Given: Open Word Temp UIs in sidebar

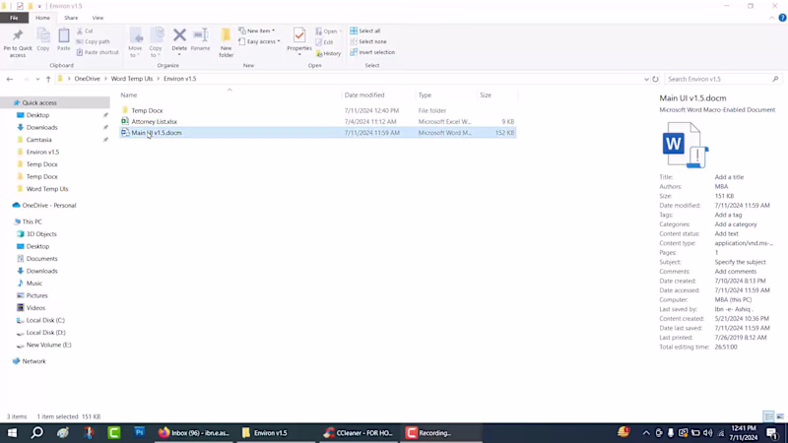Looking at the screenshot, I should (x=47, y=189).
